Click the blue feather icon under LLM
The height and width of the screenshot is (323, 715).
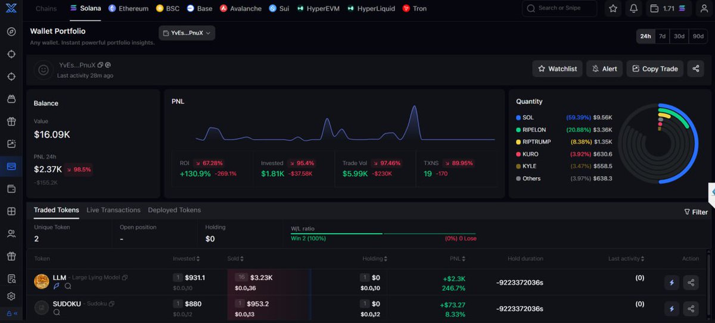[57, 286]
